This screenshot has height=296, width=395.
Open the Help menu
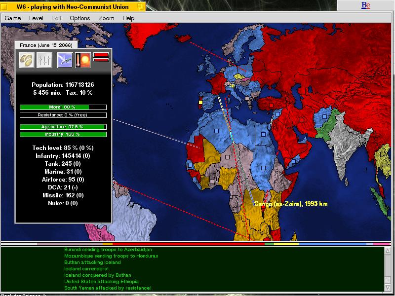coord(128,18)
